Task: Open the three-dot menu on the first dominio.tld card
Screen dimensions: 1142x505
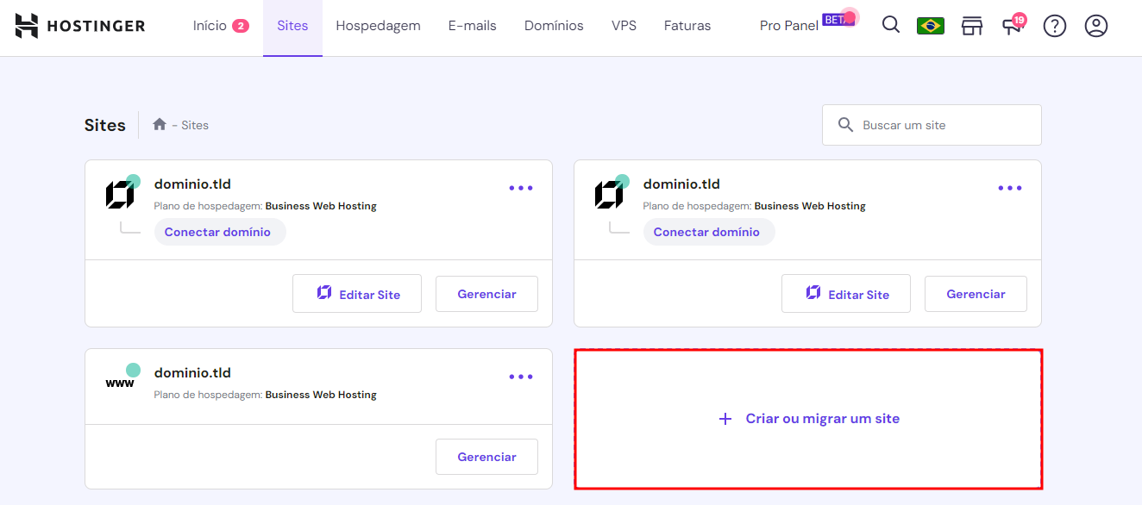Action: coord(521,188)
